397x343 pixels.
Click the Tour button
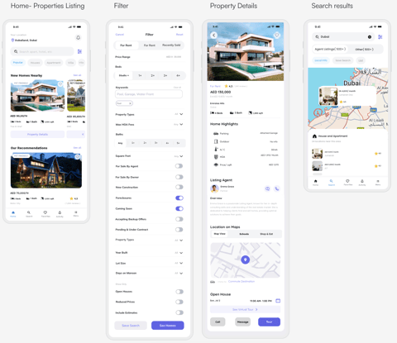pyautogui.click(x=269, y=322)
